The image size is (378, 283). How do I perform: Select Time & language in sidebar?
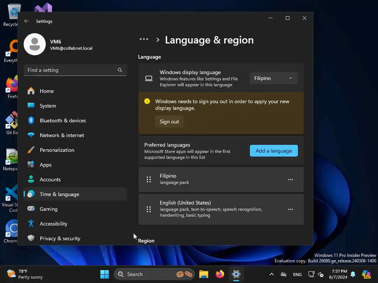point(75,194)
